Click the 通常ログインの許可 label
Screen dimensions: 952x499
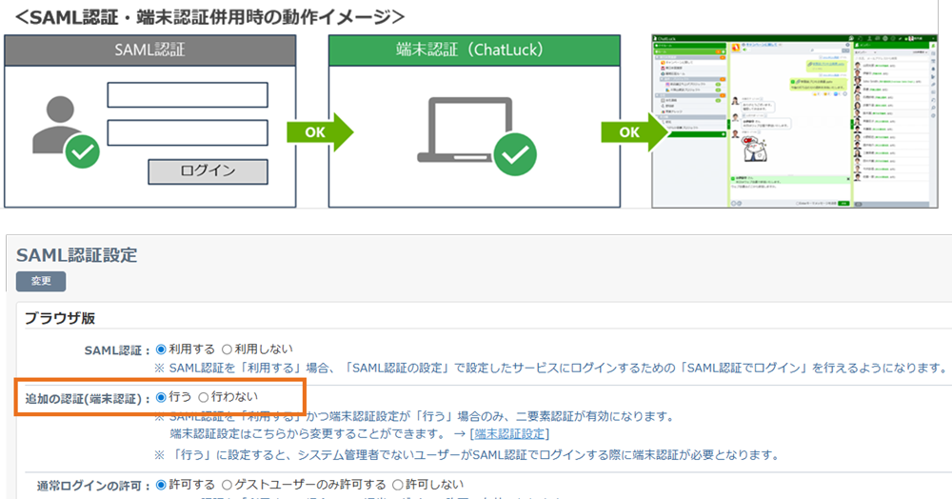93,487
